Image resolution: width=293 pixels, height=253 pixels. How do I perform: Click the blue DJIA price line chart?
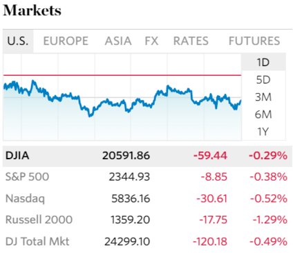(x=122, y=99)
